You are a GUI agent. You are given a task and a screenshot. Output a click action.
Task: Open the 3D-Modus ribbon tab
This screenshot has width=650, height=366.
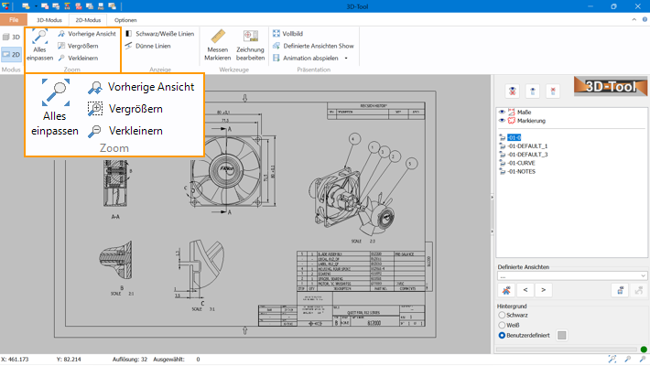click(x=49, y=19)
